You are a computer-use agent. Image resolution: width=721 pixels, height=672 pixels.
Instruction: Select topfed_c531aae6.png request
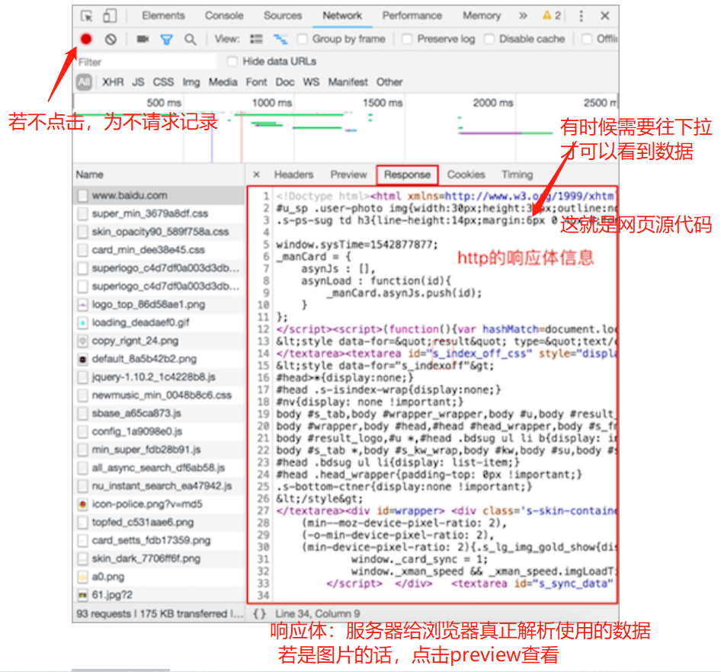159,522
